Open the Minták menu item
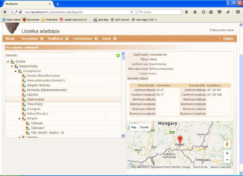 point(10,39)
